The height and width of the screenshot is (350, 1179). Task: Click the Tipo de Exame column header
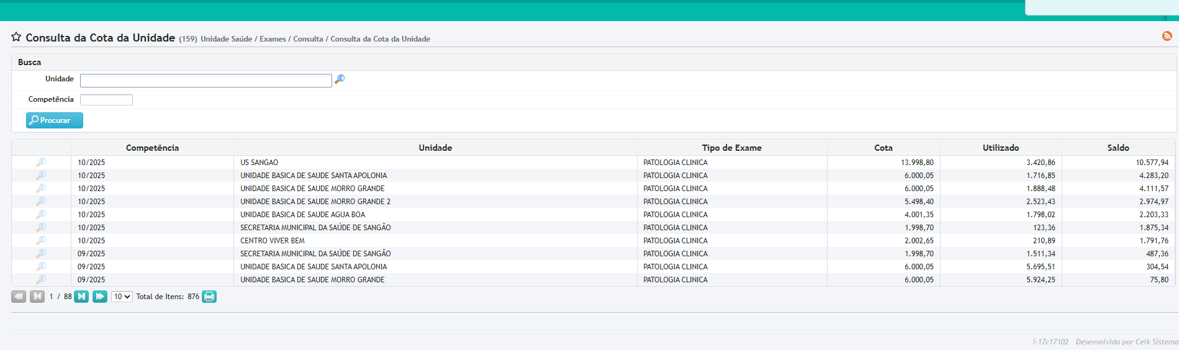click(731, 148)
